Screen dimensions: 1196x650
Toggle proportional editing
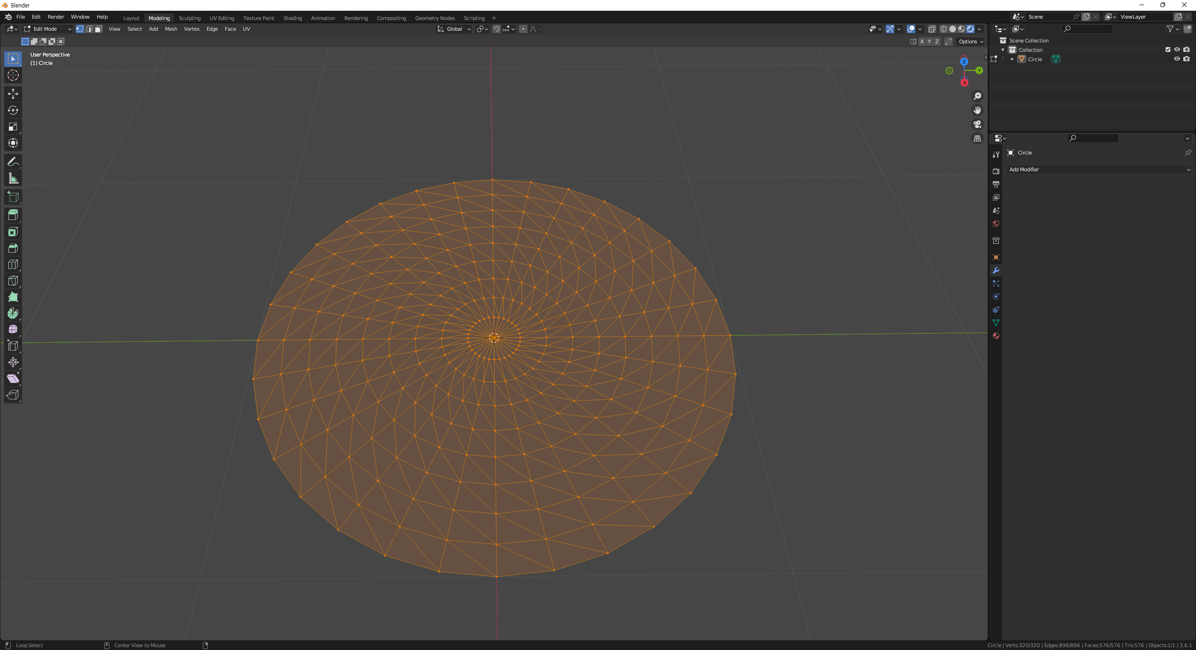523,29
